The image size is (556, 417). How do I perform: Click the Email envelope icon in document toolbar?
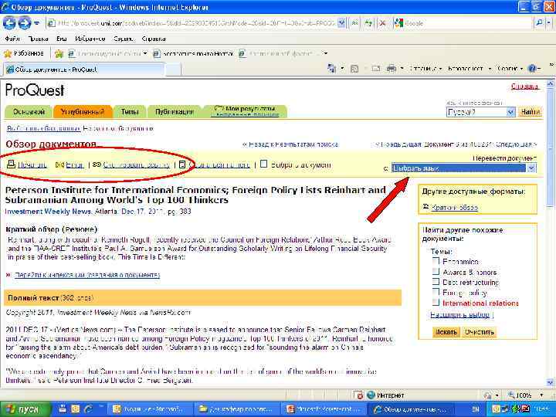point(60,165)
